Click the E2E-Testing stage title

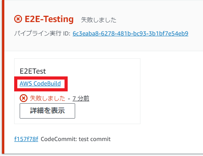(49, 19)
